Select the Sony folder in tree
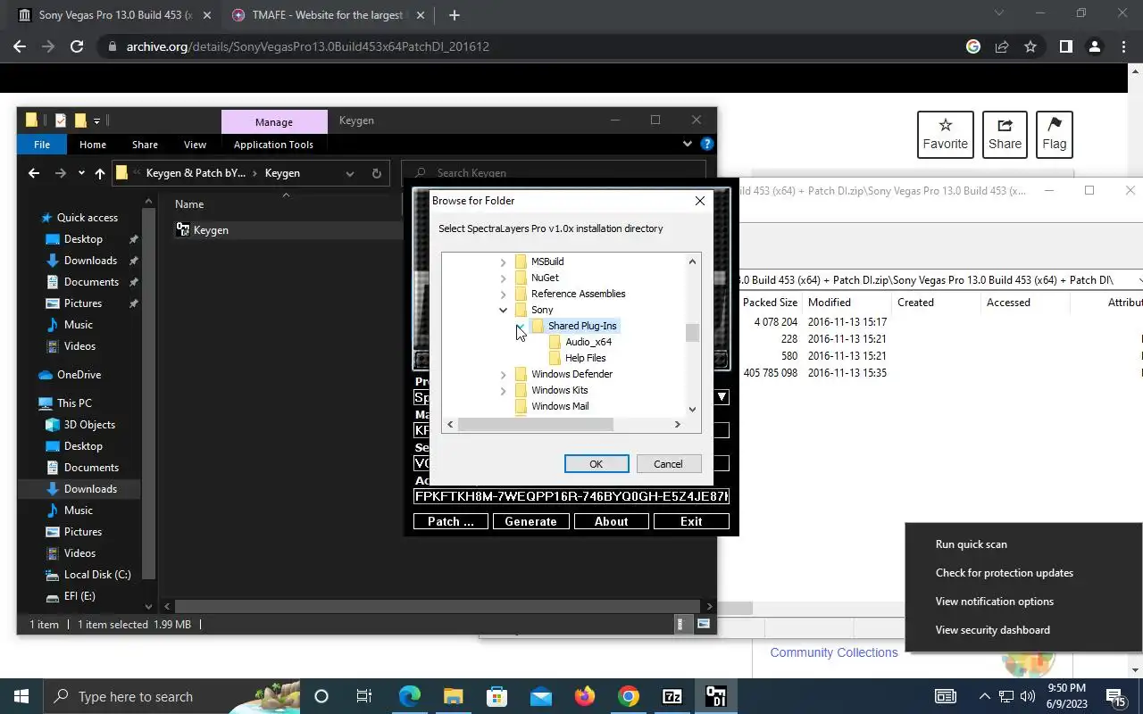The width and height of the screenshot is (1143, 714). 542,310
